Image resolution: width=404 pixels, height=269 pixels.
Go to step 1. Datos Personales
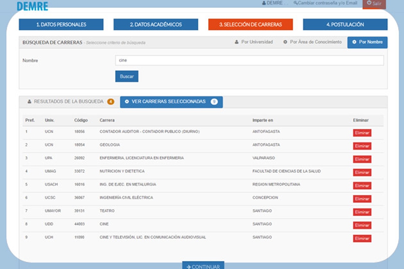coord(61,24)
